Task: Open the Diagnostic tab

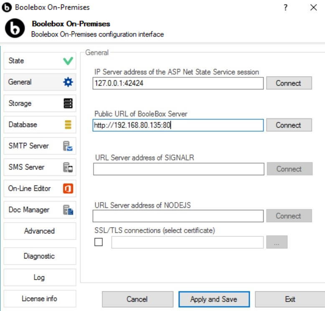Action: coord(40,256)
